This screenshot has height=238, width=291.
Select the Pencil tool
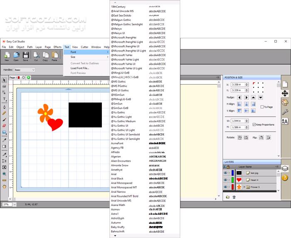(4, 113)
